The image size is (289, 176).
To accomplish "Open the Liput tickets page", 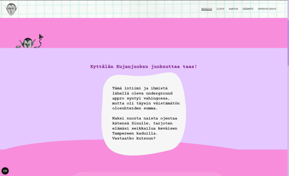I will tap(220, 9).
